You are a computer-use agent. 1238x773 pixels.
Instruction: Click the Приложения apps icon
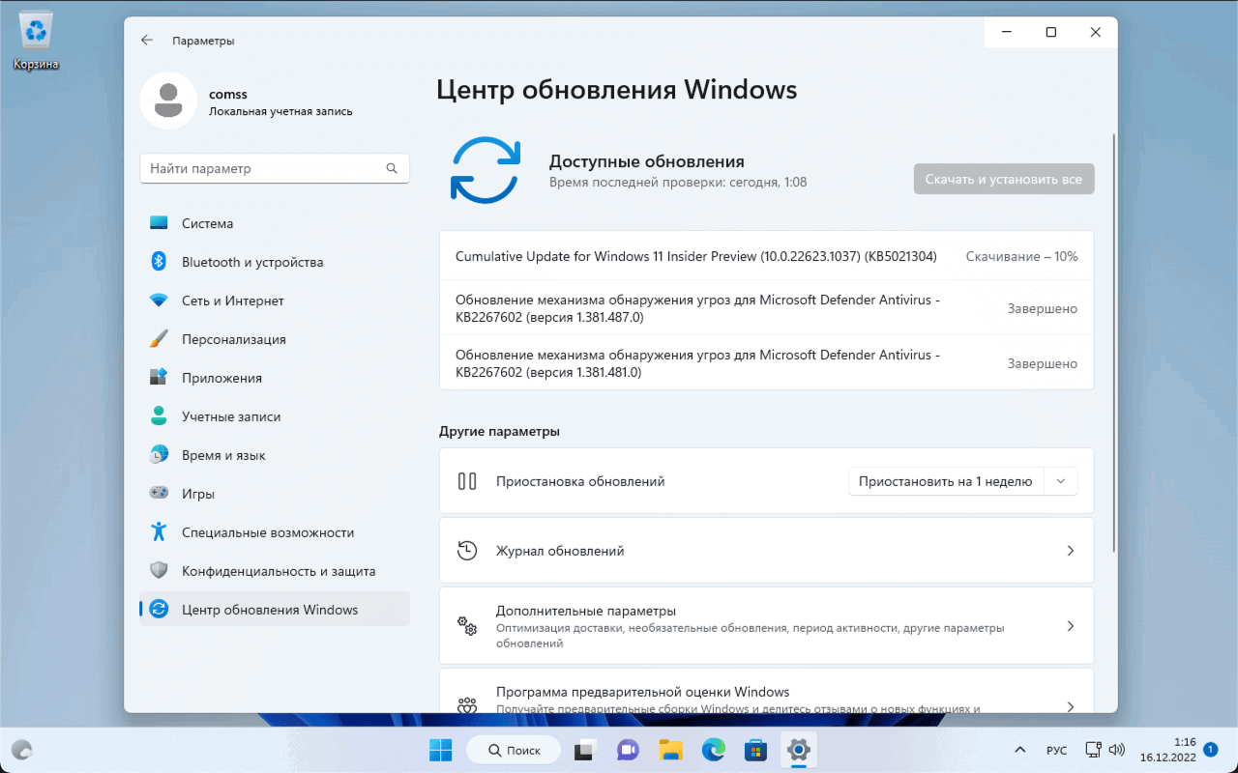pos(160,378)
